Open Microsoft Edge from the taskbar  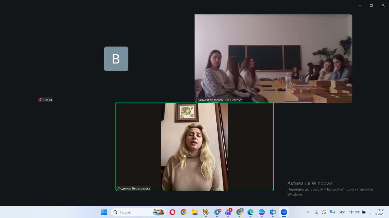[x=250, y=212]
